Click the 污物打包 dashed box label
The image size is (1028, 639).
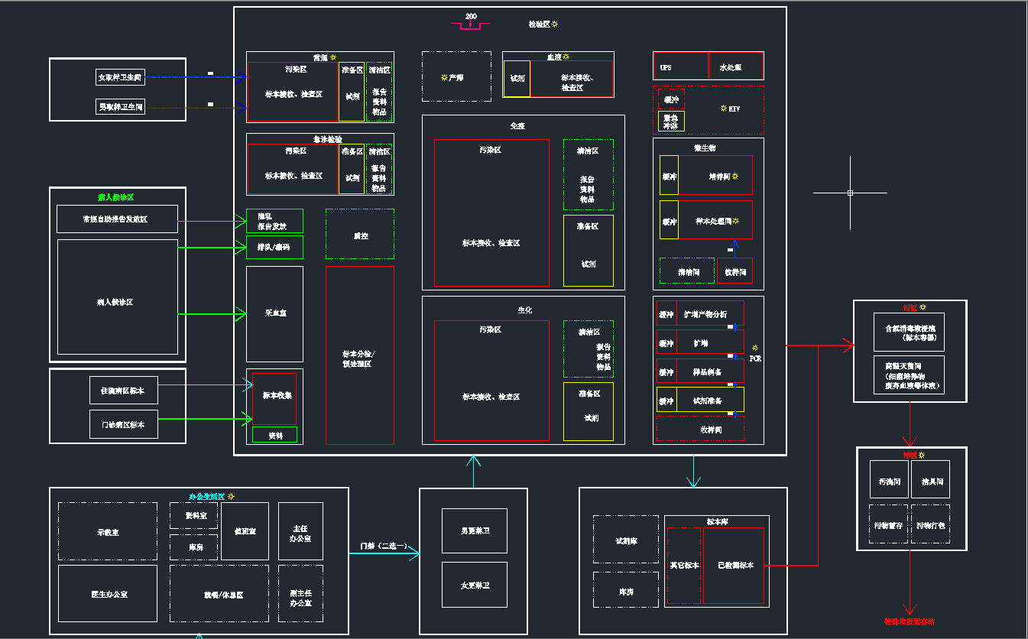click(931, 526)
